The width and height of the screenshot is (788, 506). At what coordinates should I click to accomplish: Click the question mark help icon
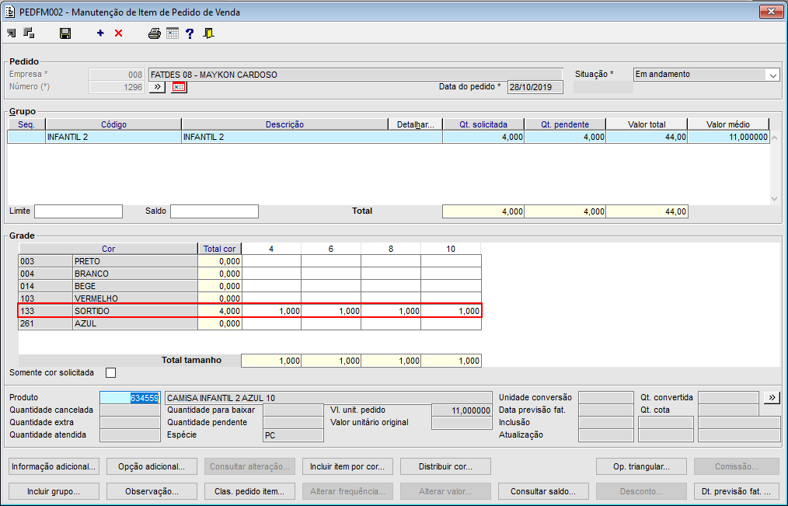tap(190, 33)
